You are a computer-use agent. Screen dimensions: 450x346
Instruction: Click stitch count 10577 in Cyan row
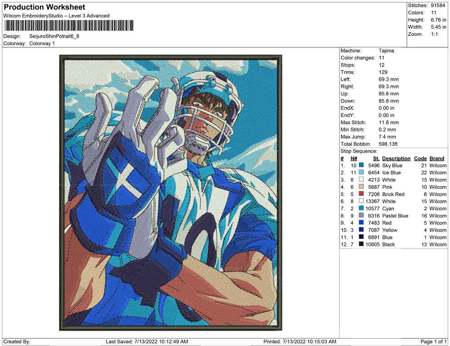pyautogui.click(x=372, y=208)
